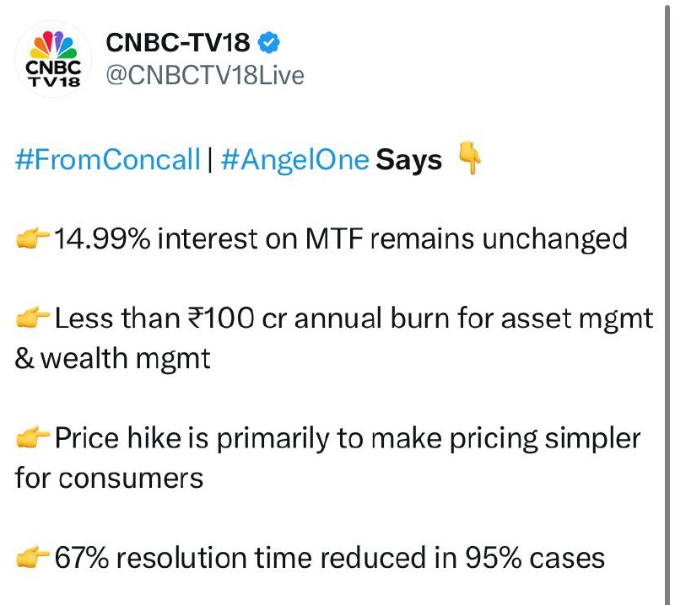Click the bold word Says
This screenshot has width=675, height=605.
408,159
